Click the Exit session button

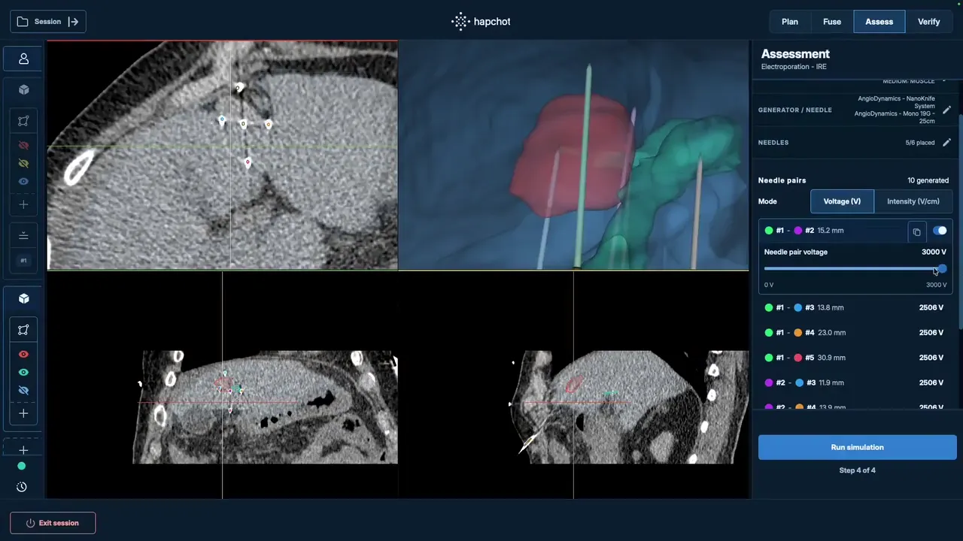coord(53,523)
